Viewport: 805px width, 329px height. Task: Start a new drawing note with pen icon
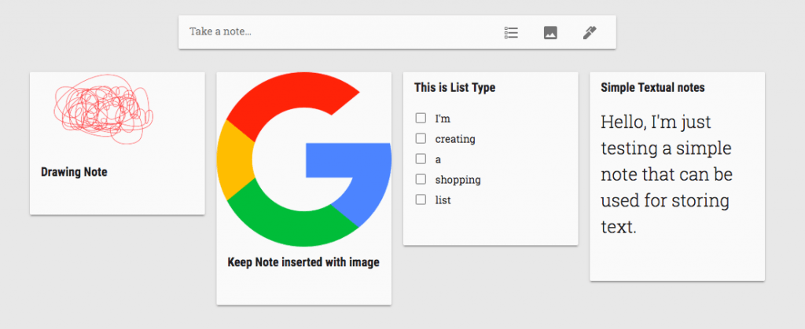pos(590,33)
